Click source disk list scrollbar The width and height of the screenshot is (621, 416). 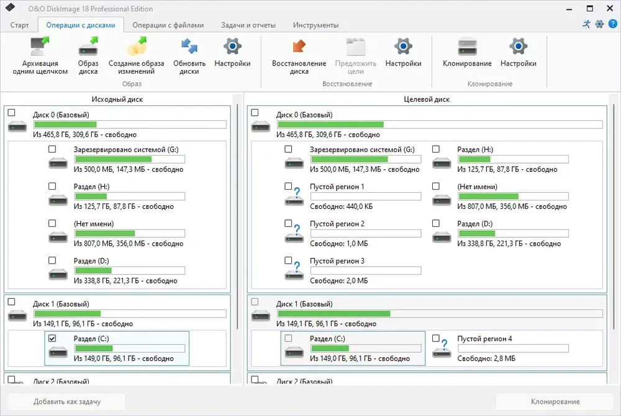coord(237,217)
